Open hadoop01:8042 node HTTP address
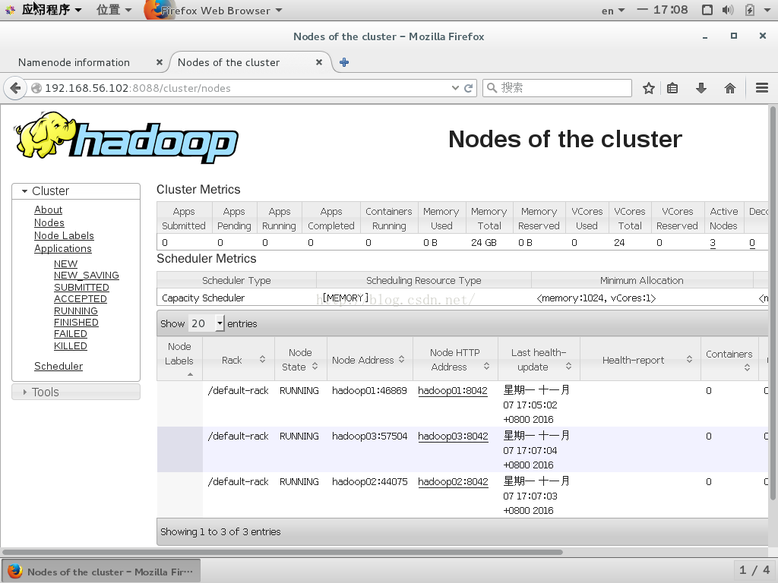 point(453,391)
